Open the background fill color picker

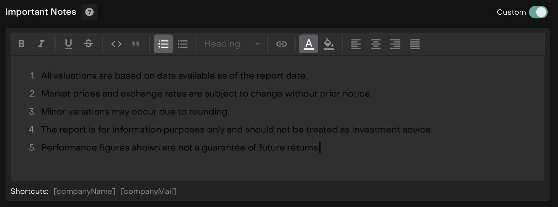point(328,44)
